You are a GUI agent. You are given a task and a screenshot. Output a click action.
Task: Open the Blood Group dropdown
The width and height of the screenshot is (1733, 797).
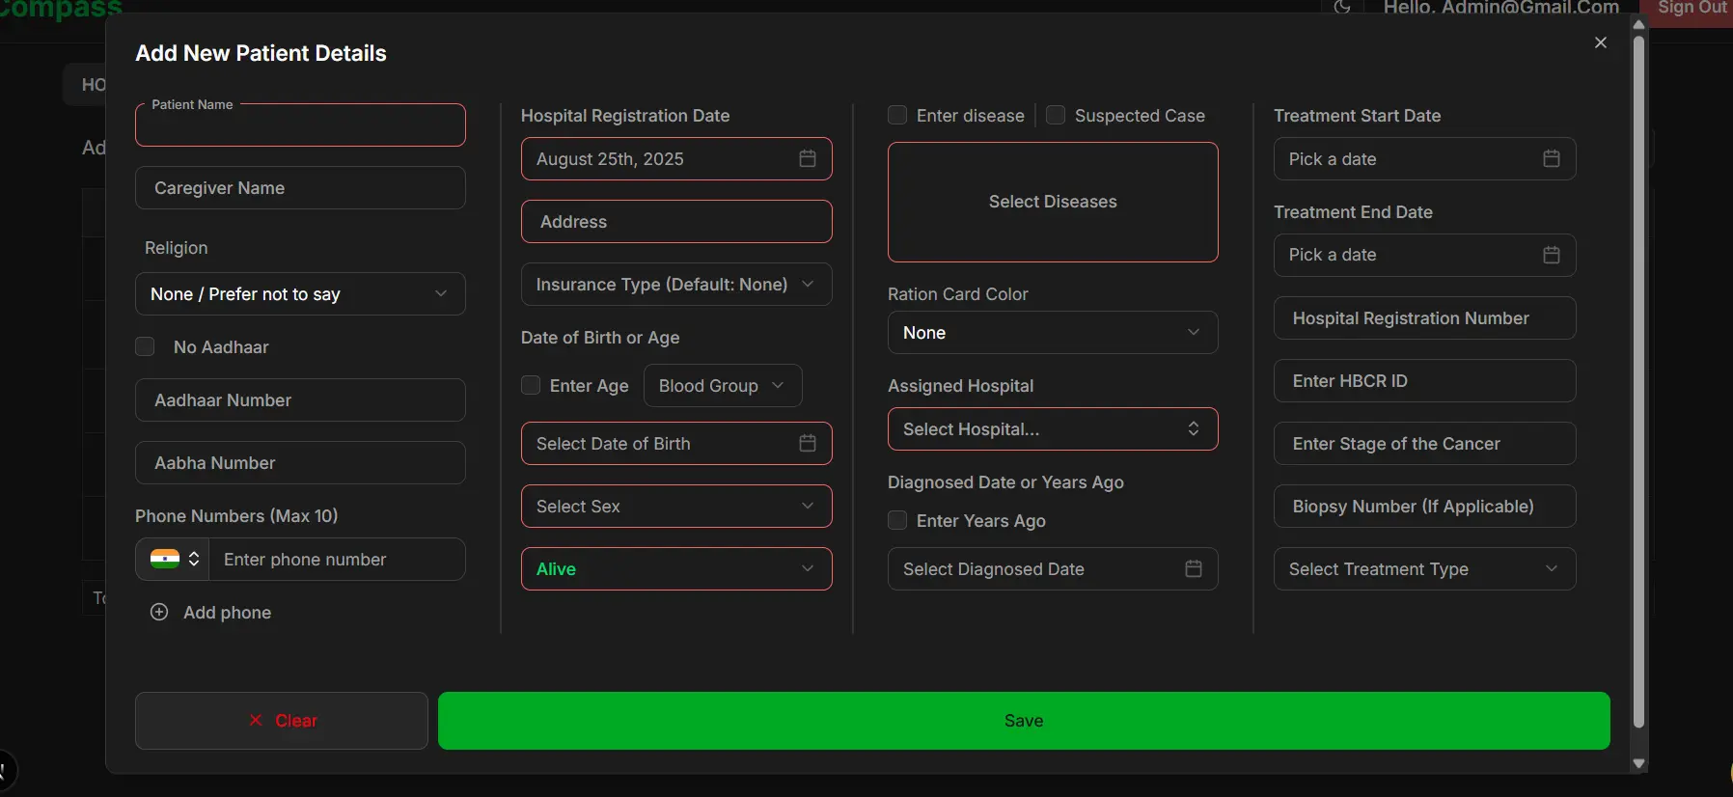[723, 385]
